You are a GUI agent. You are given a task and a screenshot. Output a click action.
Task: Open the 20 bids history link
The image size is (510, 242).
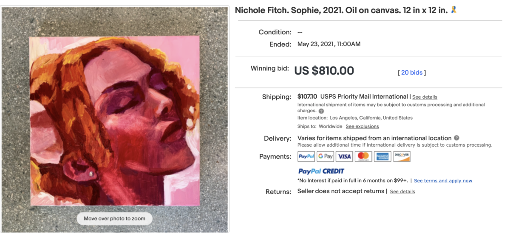click(412, 72)
